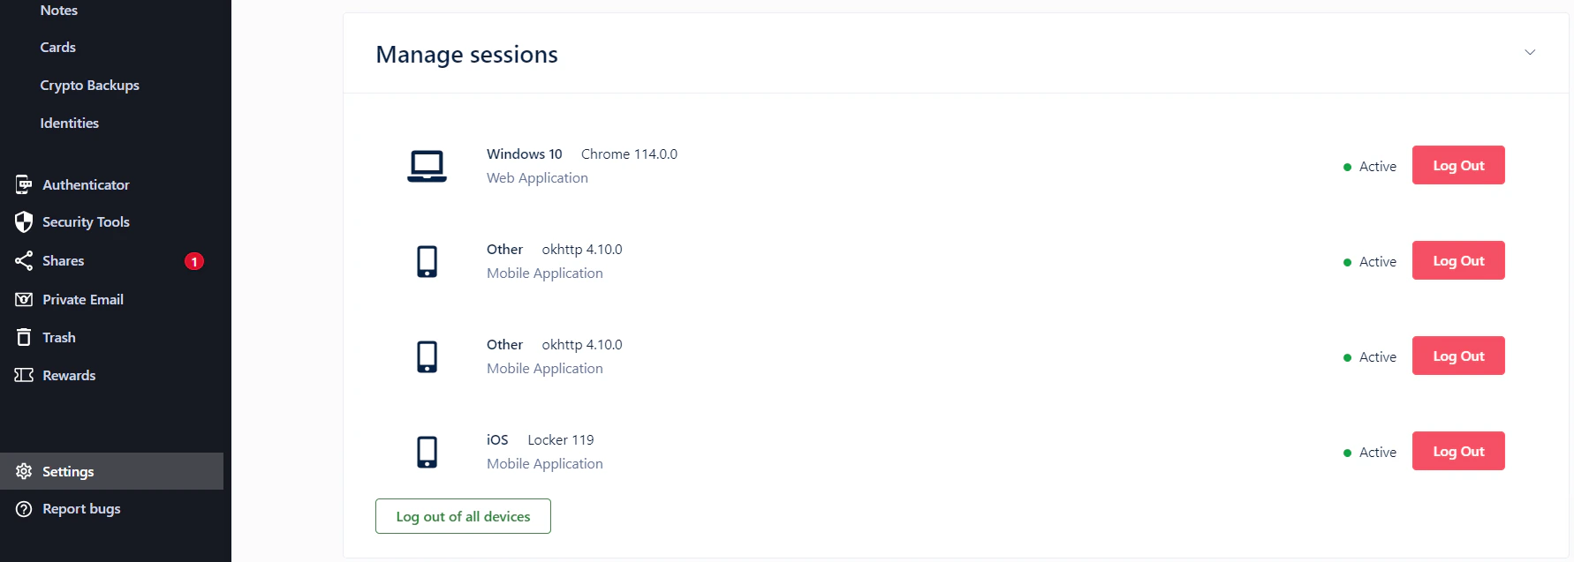The width and height of the screenshot is (1574, 562).
Task: Open Crypto Backups from the sidebar
Action: [x=89, y=85]
